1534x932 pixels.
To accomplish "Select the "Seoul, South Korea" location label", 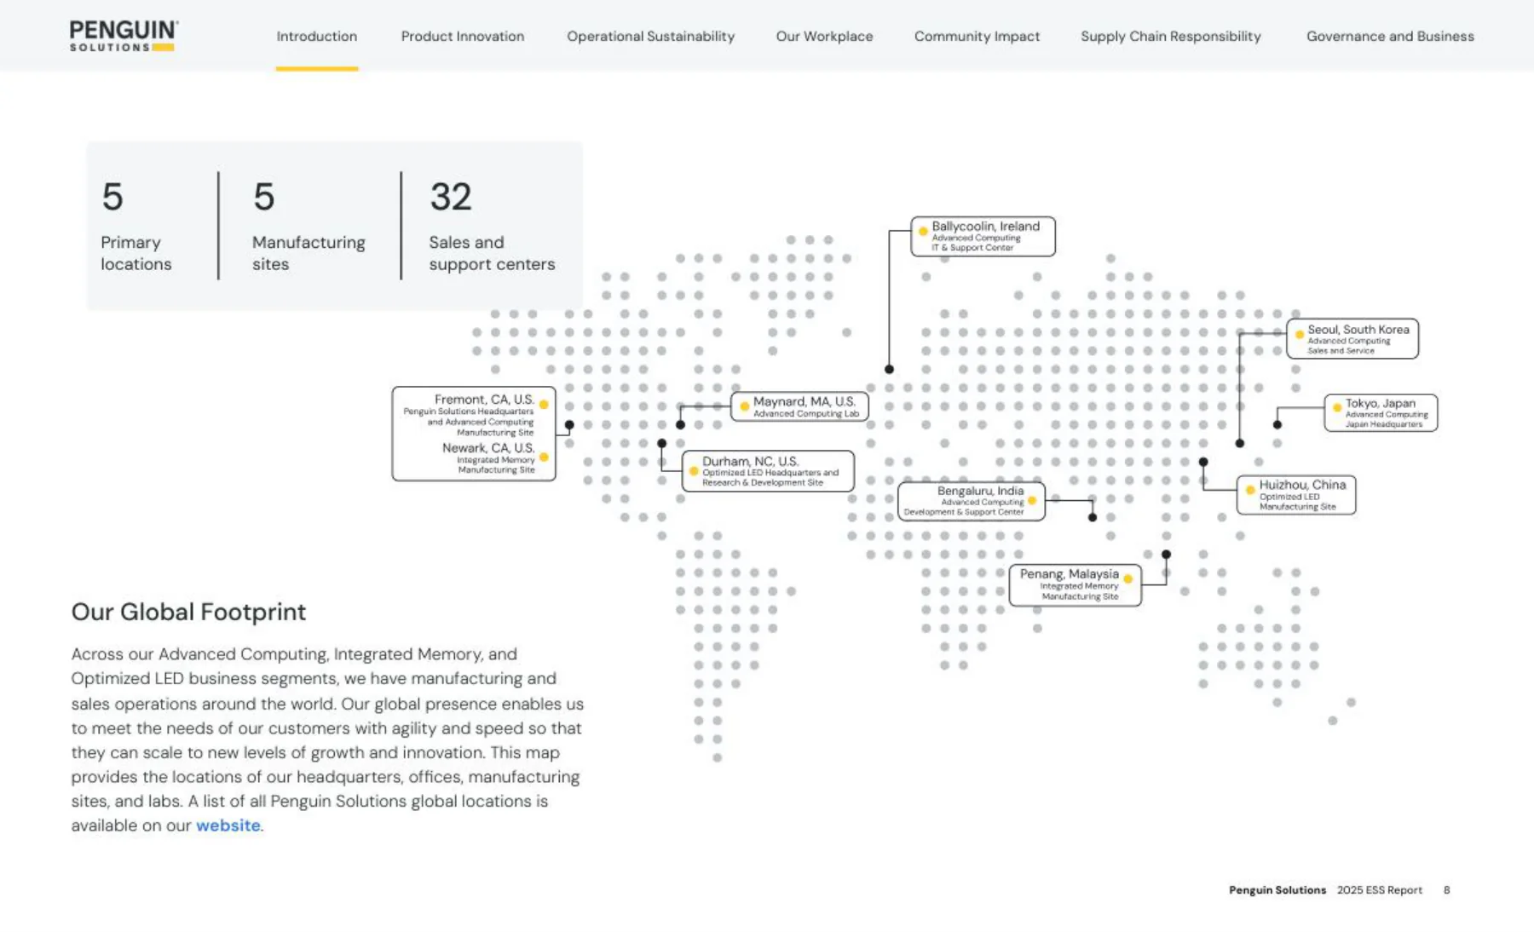I will click(x=1358, y=330).
